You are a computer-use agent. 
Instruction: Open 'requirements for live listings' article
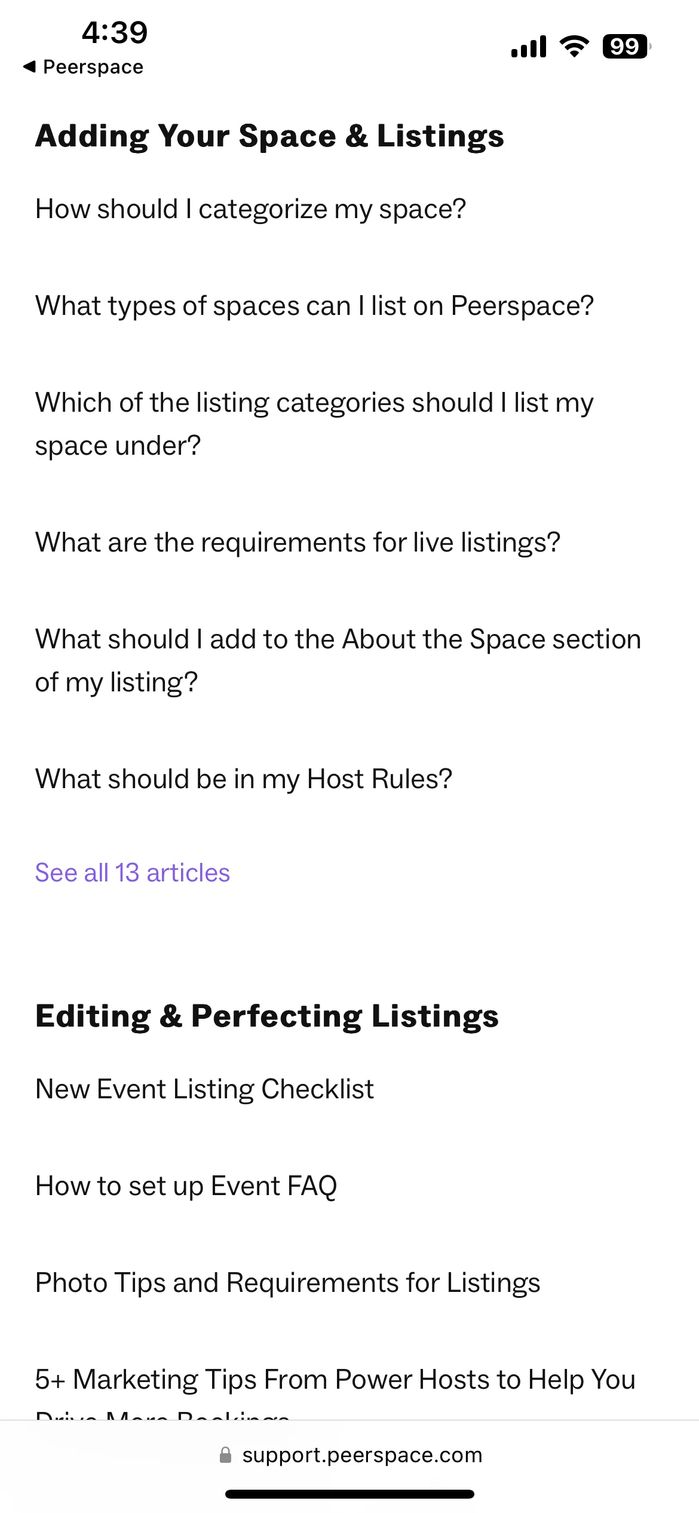(298, 543)
